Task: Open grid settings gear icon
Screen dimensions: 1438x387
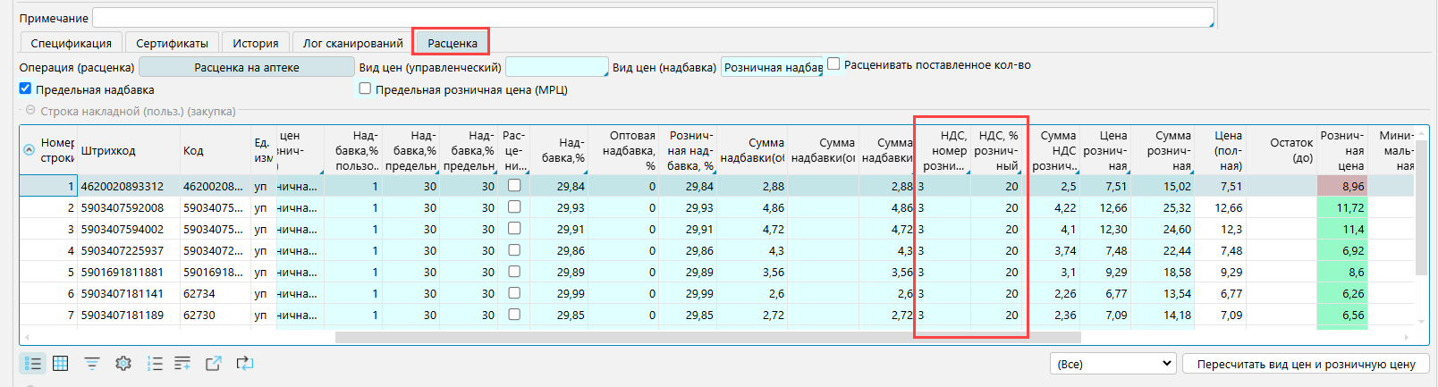Action: pyautogui.click(x=123, y=364)
